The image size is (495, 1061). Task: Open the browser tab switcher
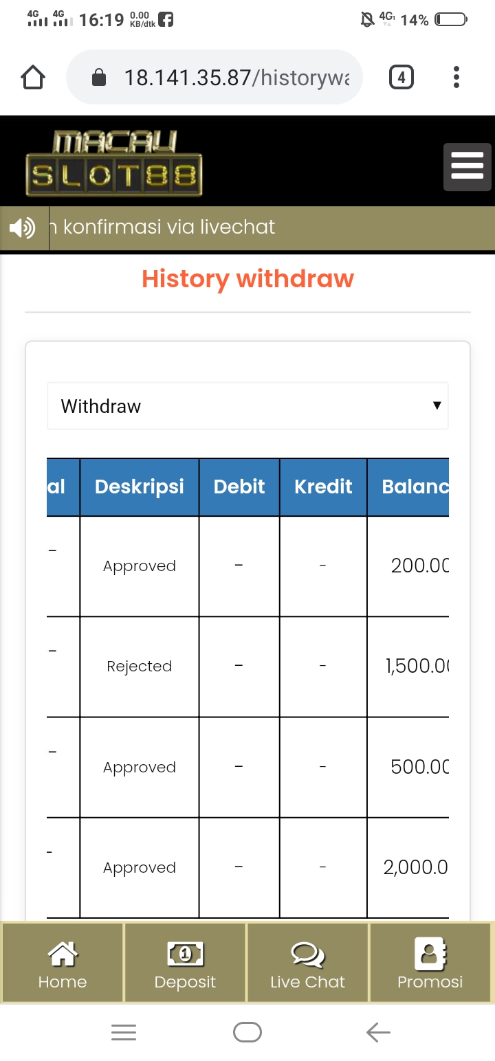click(401, 78)
